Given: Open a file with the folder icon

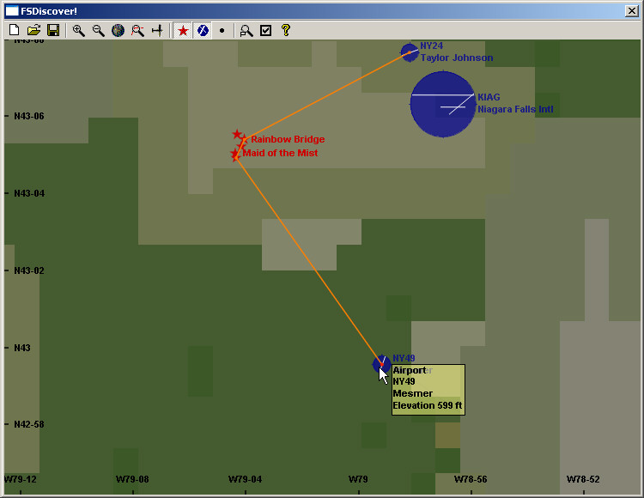Looking at the screenshot, I should coord(33,30).
